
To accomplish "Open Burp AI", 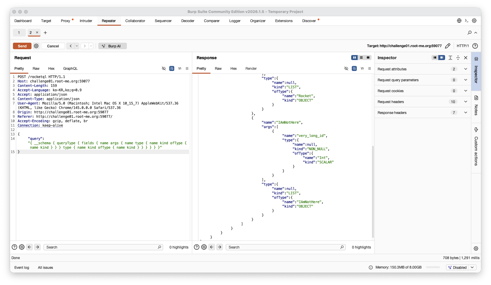I will [112, 46].
